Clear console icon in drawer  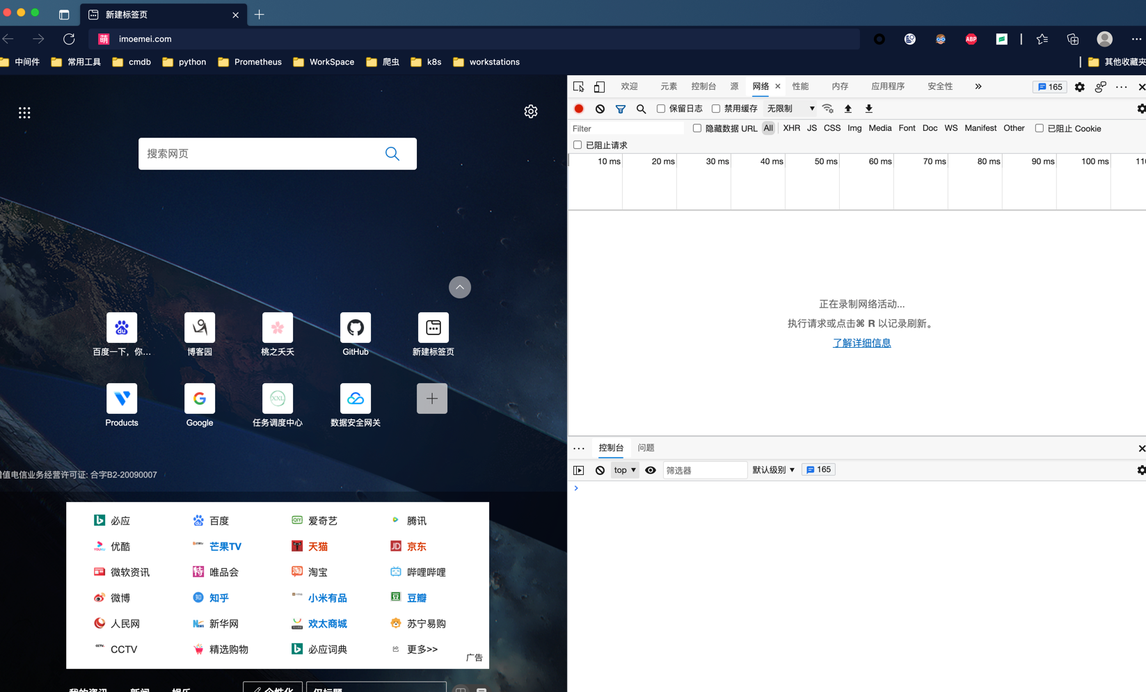point(600,470)
